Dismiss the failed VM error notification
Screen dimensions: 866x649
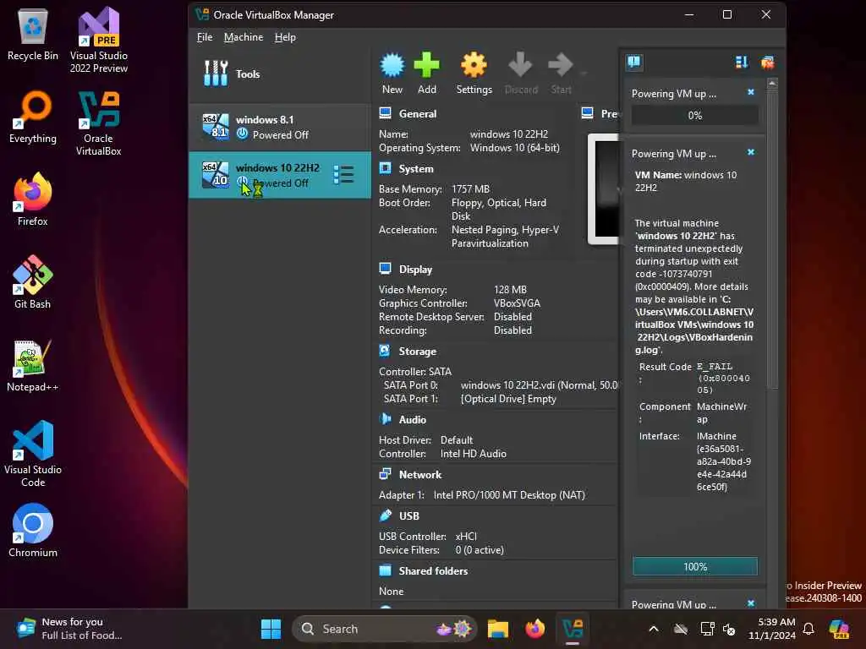click(751, 152)
